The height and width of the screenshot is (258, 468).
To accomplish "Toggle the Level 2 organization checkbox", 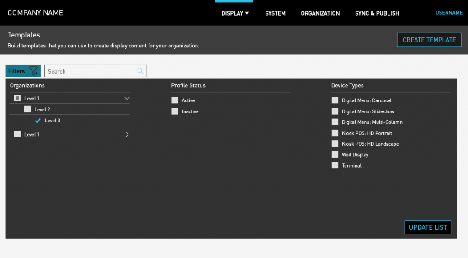I will pos(27,110).
